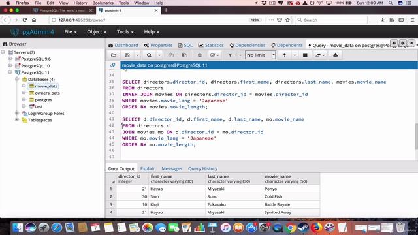Expand Find options dropdown arrow
Image resolution: width=418 pixels, height=235 pixels.
click(x=159, y=55)
